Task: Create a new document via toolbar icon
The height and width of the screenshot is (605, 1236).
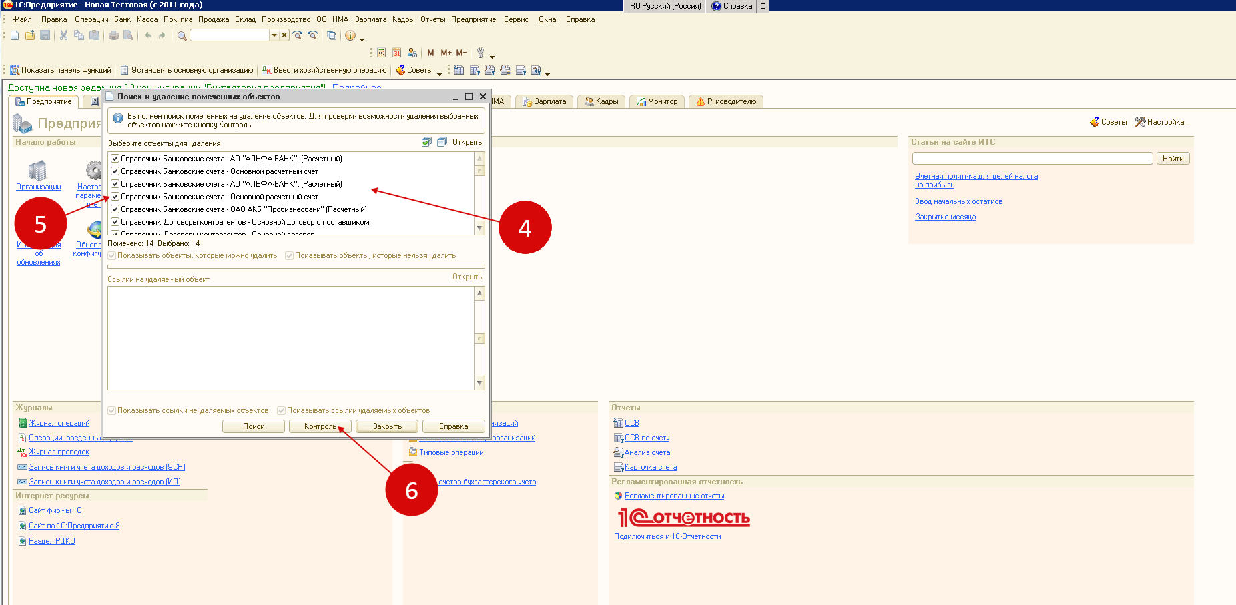Action: [x=15, y=35]
